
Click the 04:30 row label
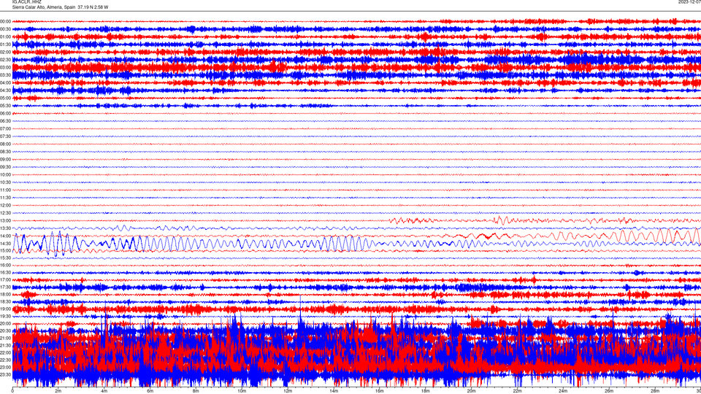tap(5, 90)
